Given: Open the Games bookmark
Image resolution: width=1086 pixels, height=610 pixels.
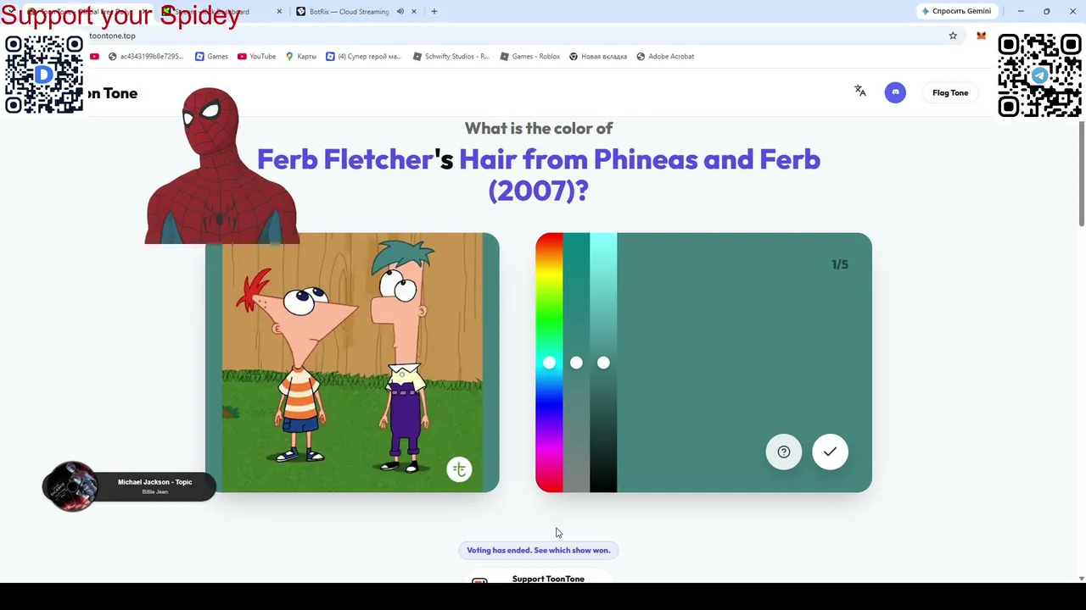Looking at the screenshot, I should tap(211, 57).
